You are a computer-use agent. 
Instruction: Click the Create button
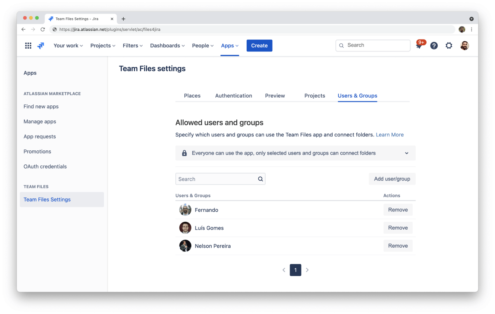coord(259,46)
